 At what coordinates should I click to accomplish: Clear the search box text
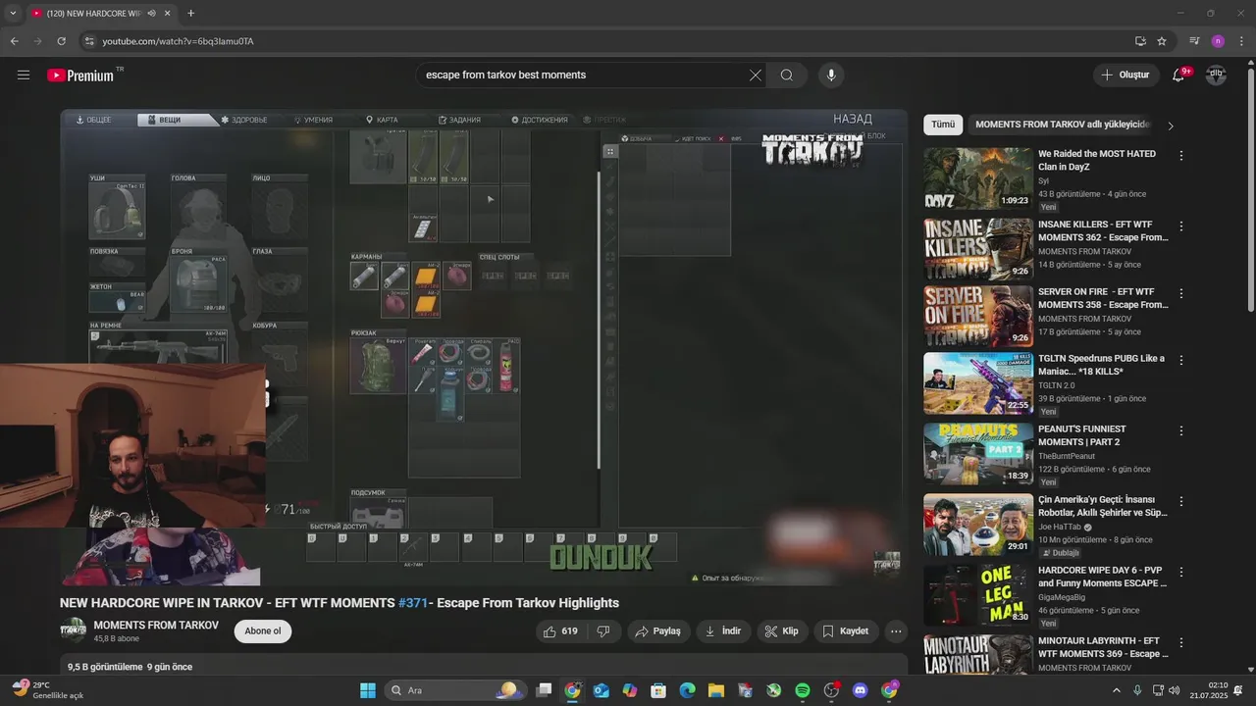click(756, 75)
